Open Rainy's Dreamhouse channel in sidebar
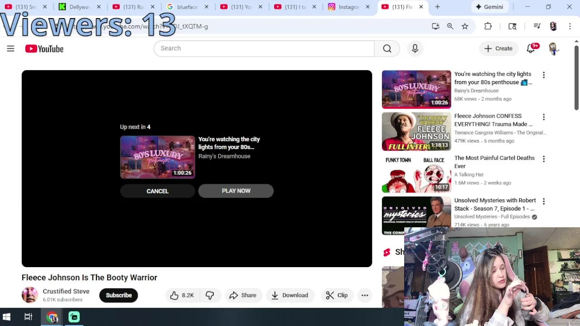 pos(476,91)
